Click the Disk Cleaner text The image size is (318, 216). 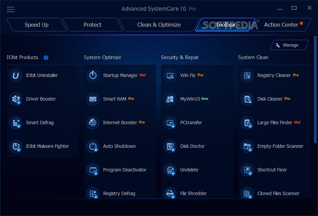(x=270, y=99)
